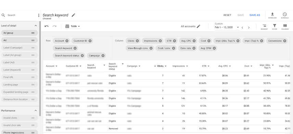Click the sidebar vertical scrollbar
This screenshot has width=293, height=134.
pos(40,69)
